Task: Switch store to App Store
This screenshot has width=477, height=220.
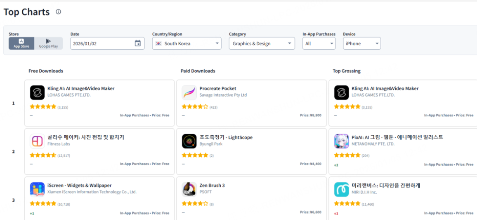Action: point(21,43)
